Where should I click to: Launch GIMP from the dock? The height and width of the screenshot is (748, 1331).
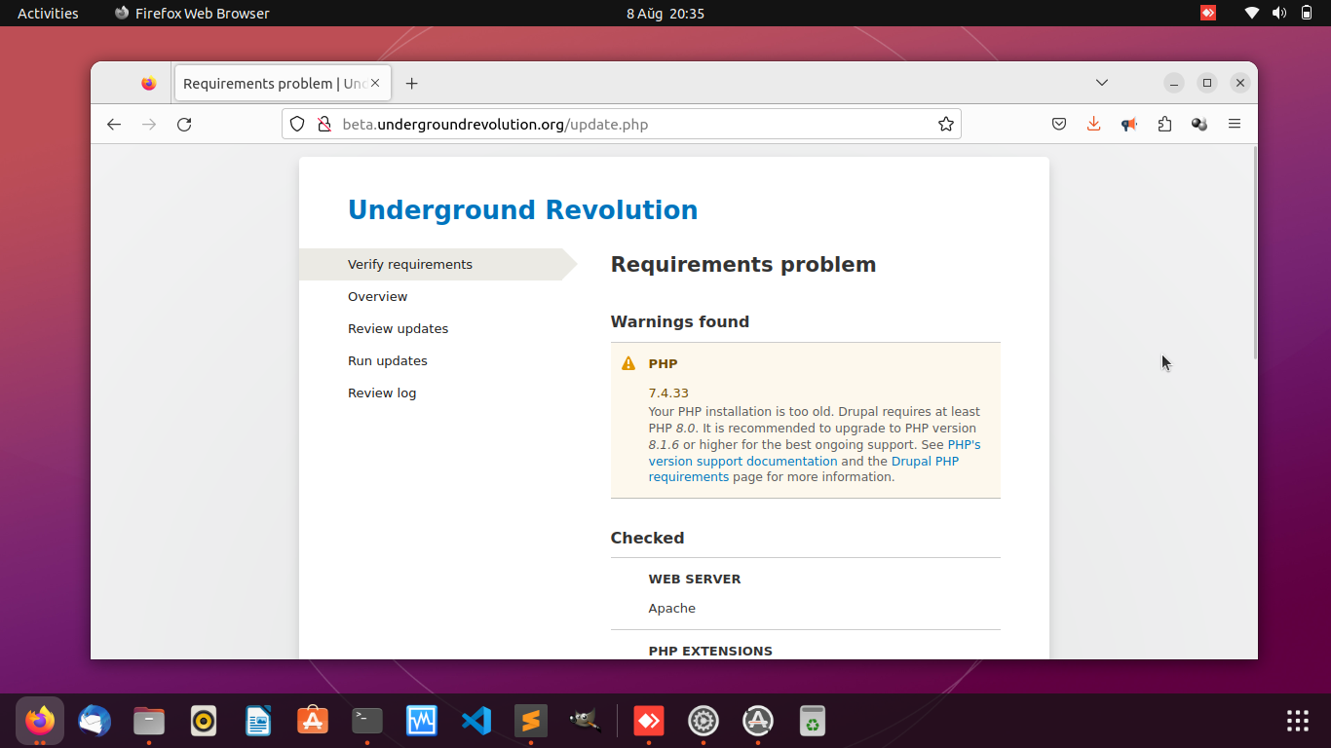pyautogui.click(x=586, y=721)
